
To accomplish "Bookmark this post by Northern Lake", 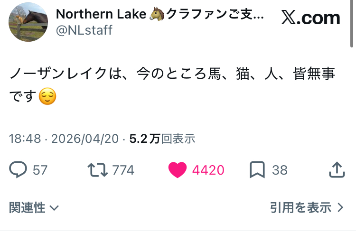I will point(257,169).
